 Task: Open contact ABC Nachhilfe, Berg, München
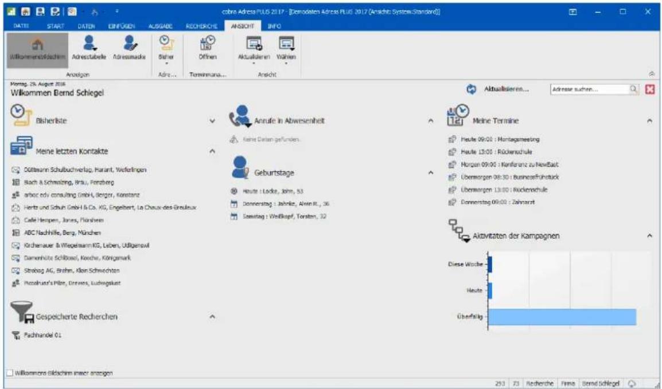coord(62,233)
